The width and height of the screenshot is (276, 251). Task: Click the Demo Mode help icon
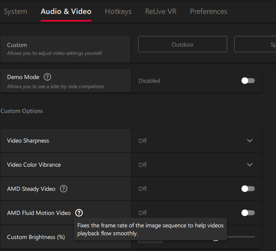tap(47, 77)
